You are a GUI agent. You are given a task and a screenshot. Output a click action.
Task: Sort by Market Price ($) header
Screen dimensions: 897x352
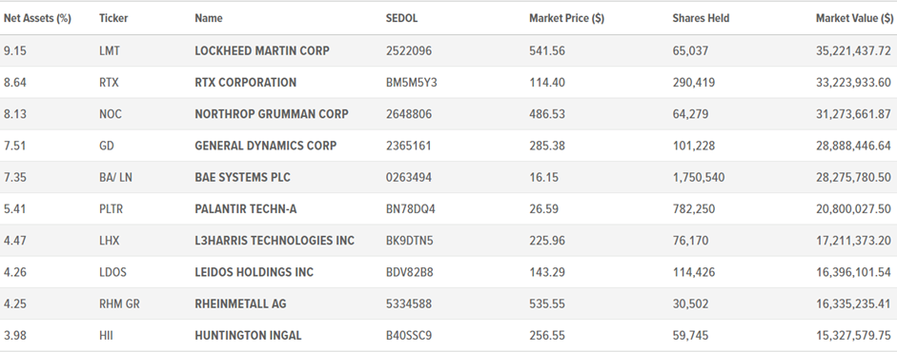pos(566,18)
